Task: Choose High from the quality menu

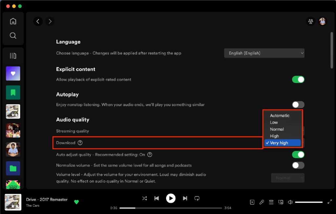Action: click(274, 136)
